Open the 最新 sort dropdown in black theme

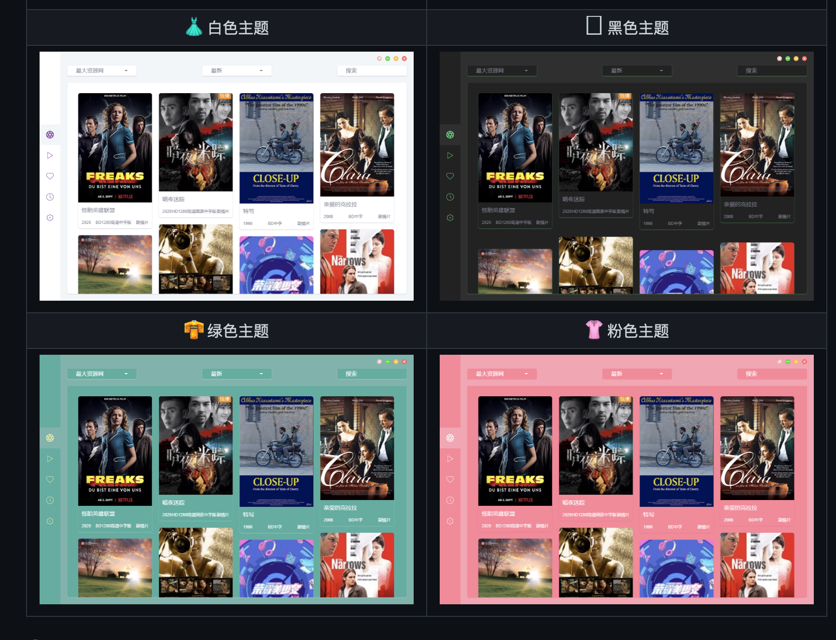637,70
